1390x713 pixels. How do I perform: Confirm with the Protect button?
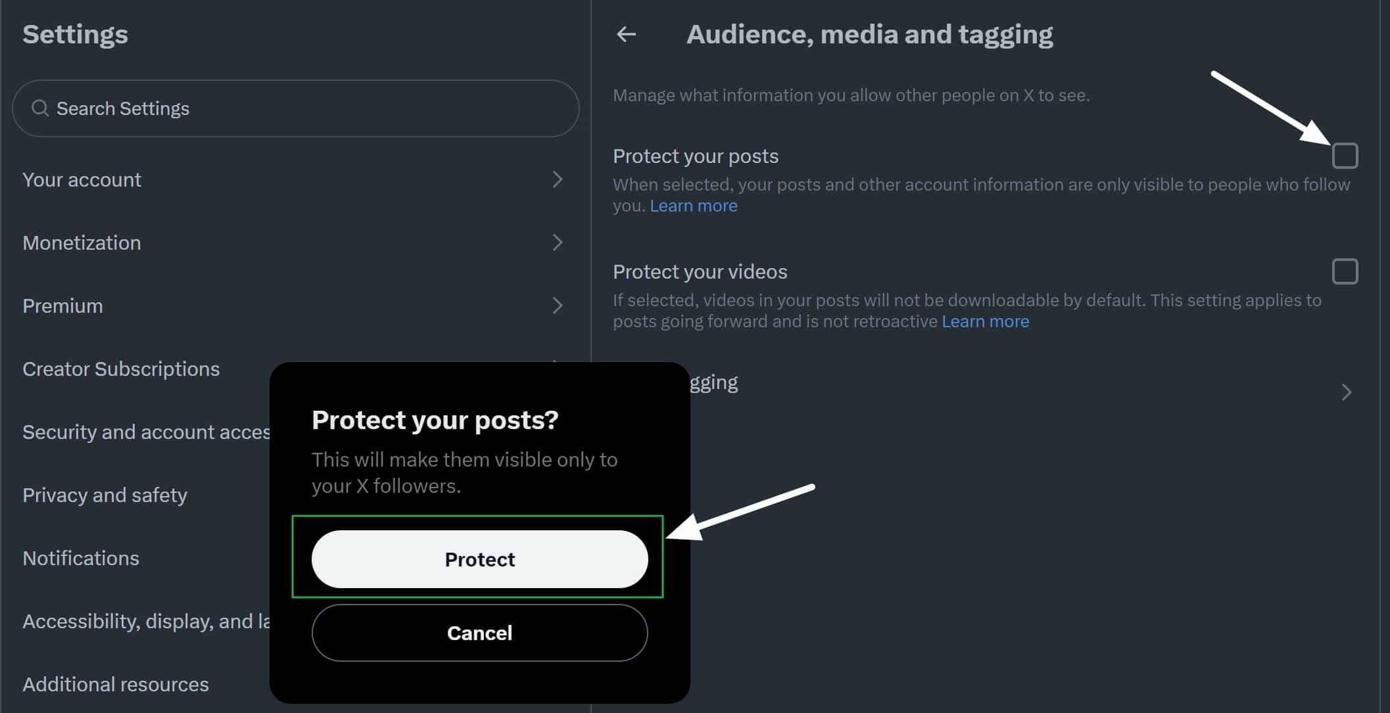[x=479, y=559]
